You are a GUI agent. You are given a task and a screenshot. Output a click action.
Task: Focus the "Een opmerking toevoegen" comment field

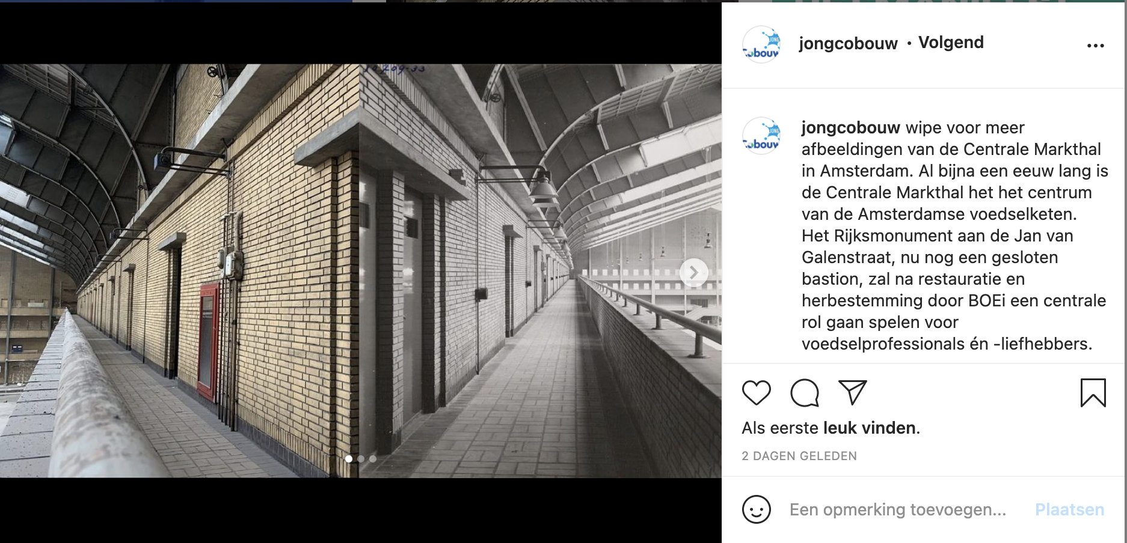[x=897, y=510]
